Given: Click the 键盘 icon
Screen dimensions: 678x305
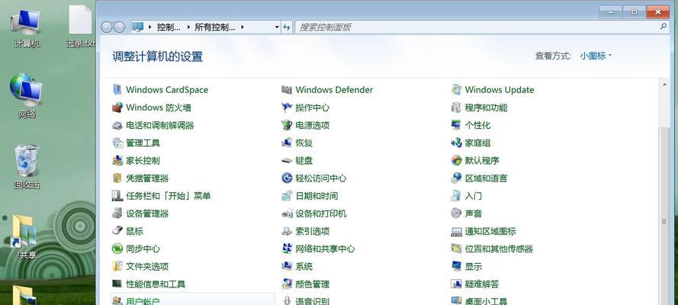Looking at the screenshot, I should 287,161.
